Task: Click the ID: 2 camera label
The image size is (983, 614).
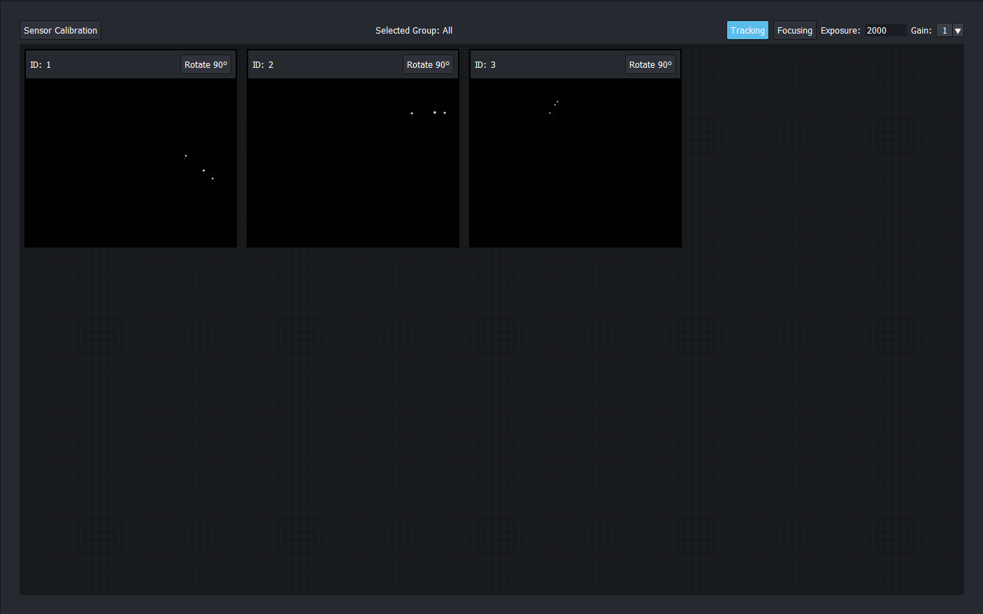Action: point(263,64)
